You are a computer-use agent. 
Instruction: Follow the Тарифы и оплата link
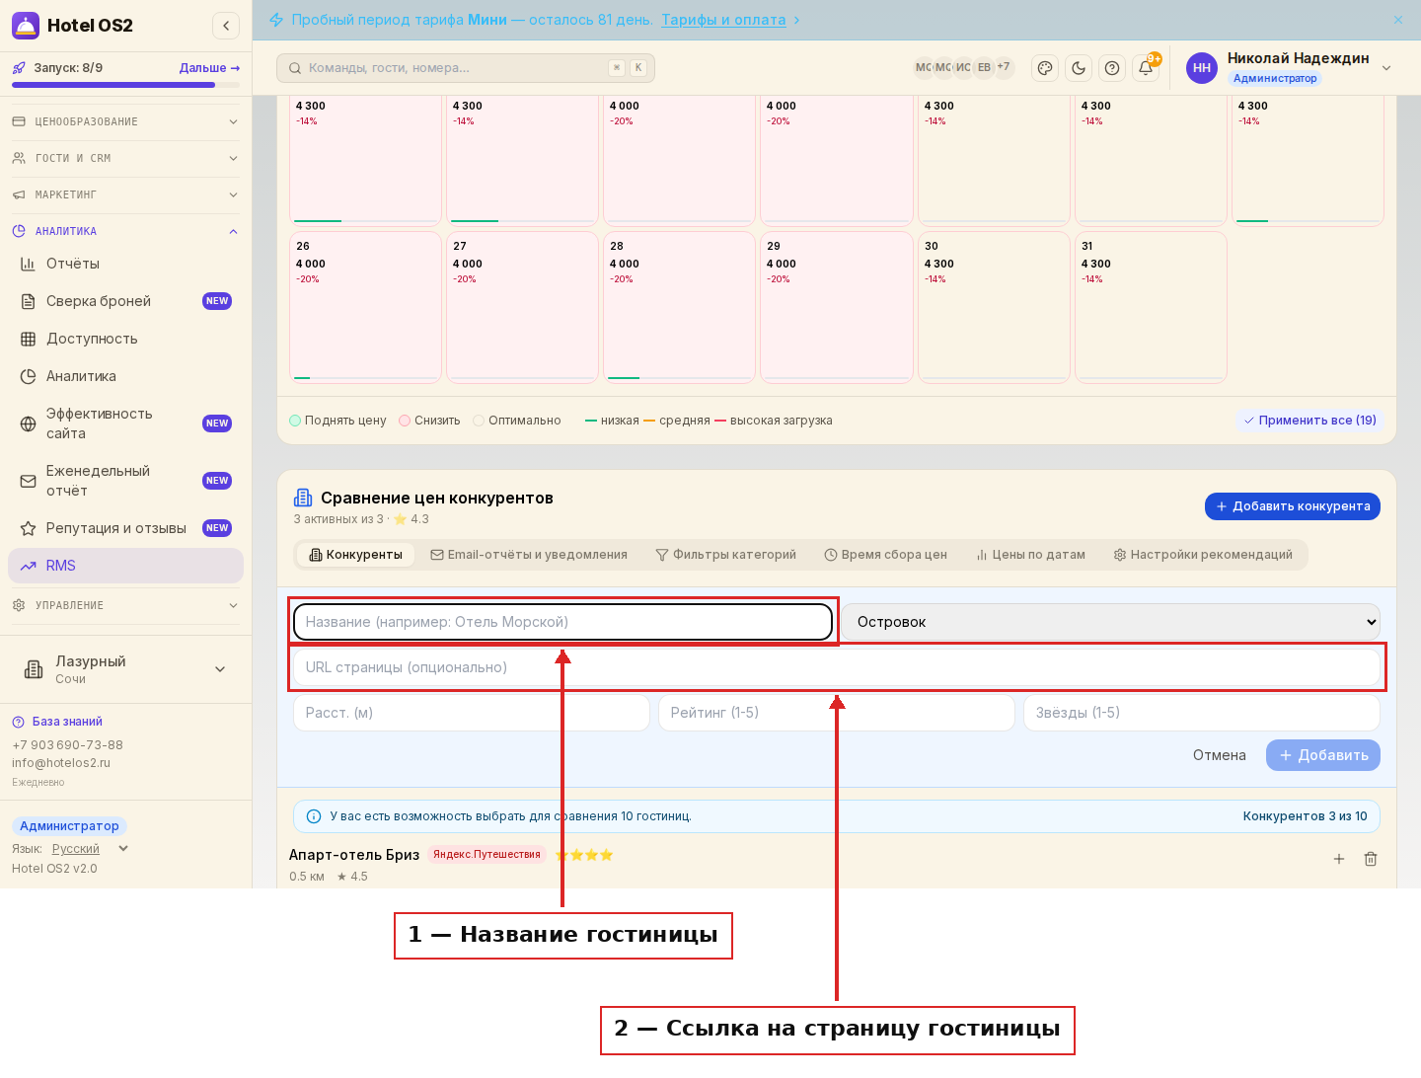(x=723, y=20)
